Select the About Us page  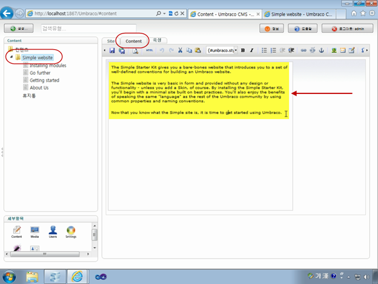[39, 87]
